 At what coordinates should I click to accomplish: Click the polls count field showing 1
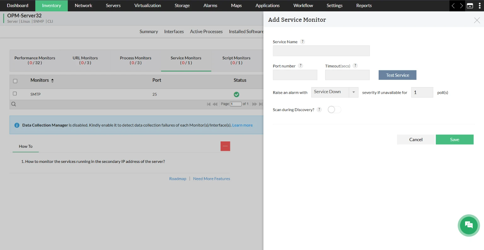pyautogui.click(x=422, y=92)
